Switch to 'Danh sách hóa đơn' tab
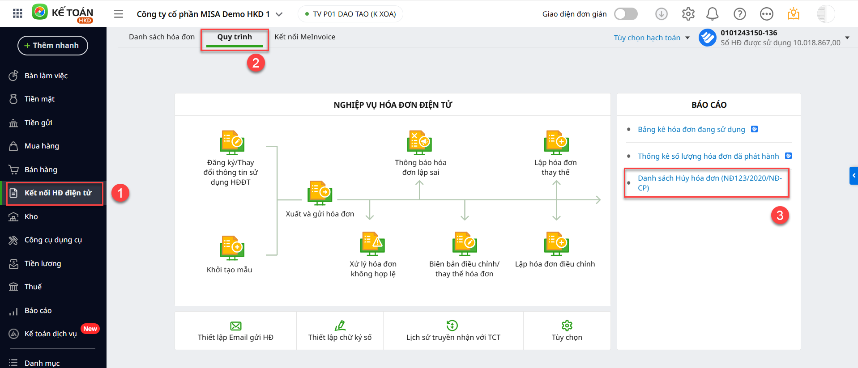 pyautogui.click(x=162, y=37)
